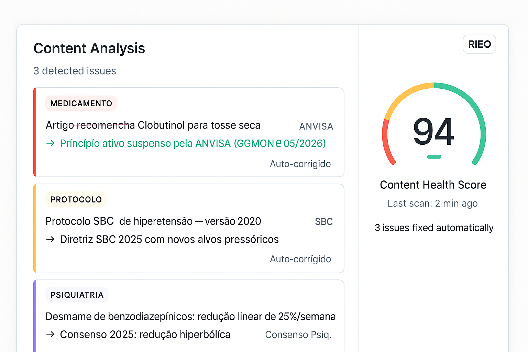Click 'Consenso 2025: redução hiperbólica' text
Image resolution: width=528 pixels, height=352 pixels.
(x=145, y=335)
